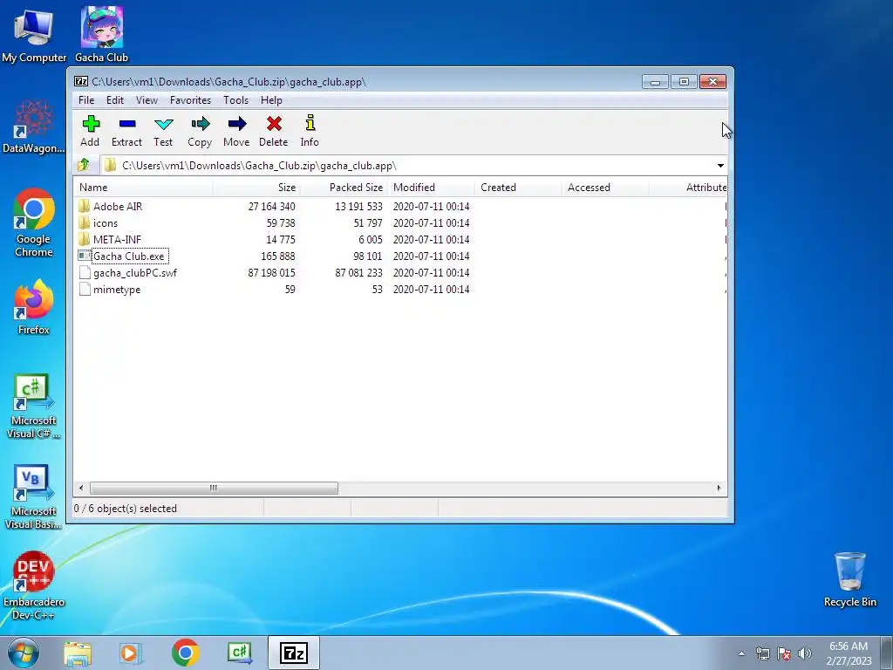Open the Action Center flag icon
Viewport: 893px width, 670px height.
click(784, 654)
